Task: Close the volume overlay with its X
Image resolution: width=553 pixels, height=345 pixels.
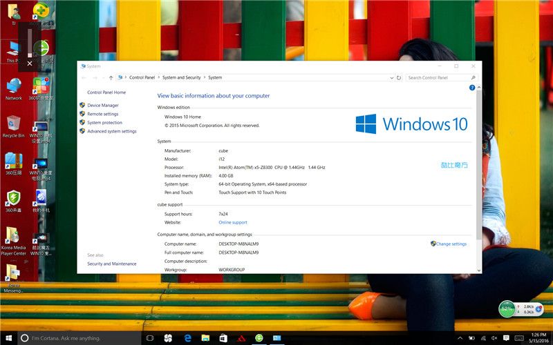Action: (x=30, y=63)
